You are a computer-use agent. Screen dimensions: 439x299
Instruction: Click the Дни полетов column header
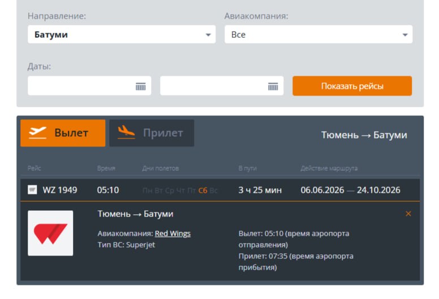point(161,168)
